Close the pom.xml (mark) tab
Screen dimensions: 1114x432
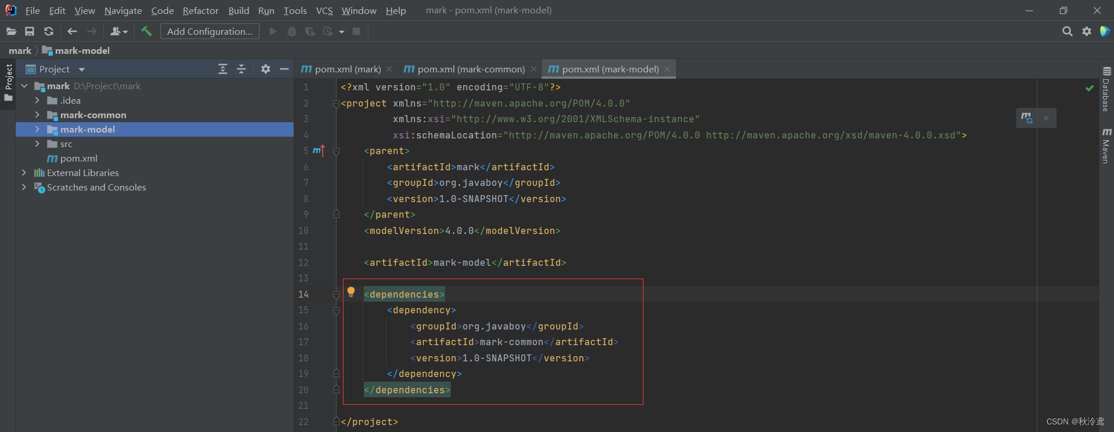coord(389,69)
